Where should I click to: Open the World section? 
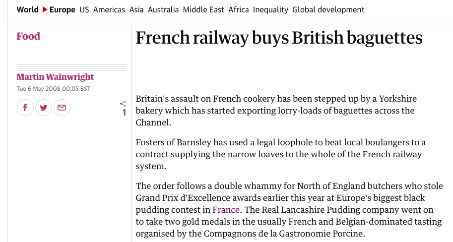point(27,10)
